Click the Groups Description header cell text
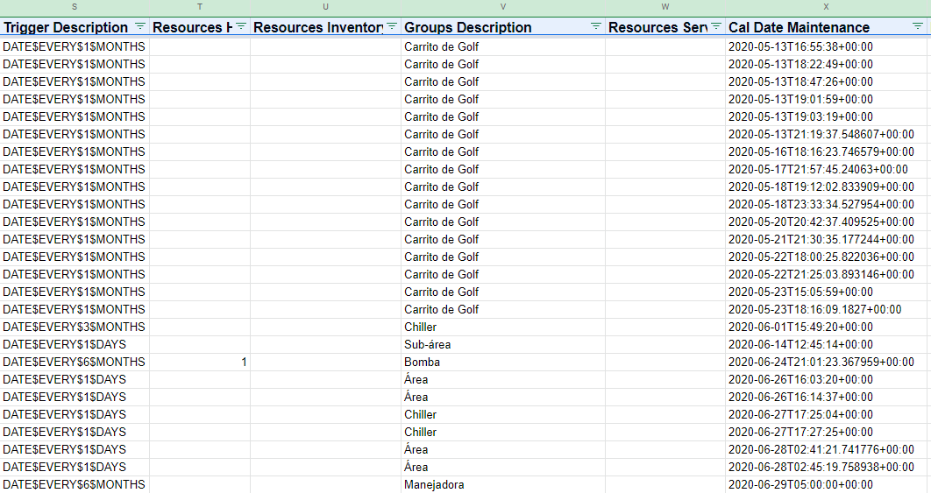 pos(468,27)
